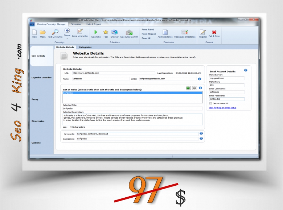Screen dimensions: 283x210
Task: Add a new title with green plus icon
Action: (x=188, y=88)
